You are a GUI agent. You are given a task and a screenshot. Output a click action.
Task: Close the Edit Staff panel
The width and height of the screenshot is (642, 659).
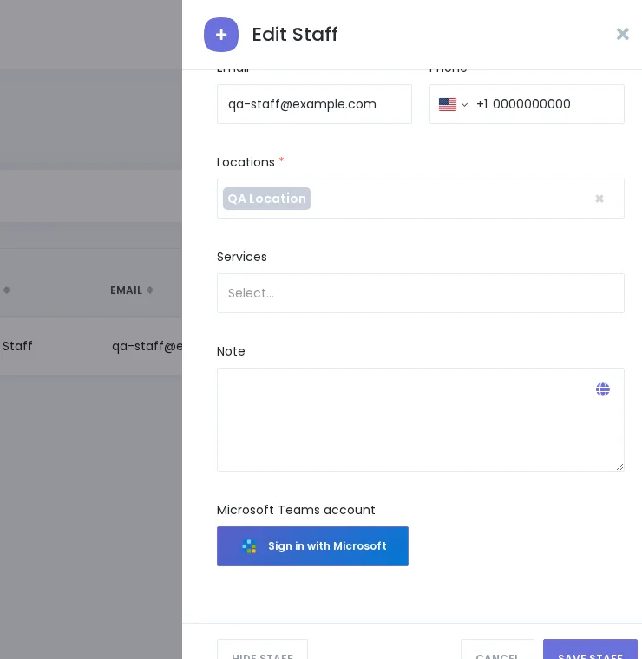click(622, 34)
